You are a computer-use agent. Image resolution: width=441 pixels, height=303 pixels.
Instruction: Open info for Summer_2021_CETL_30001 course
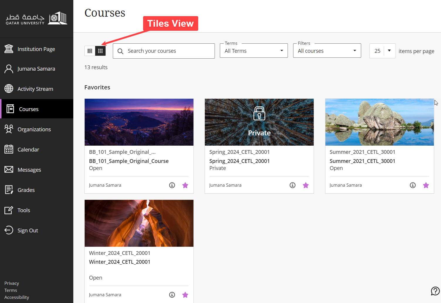pyautogui.click(x=413, y=185)
